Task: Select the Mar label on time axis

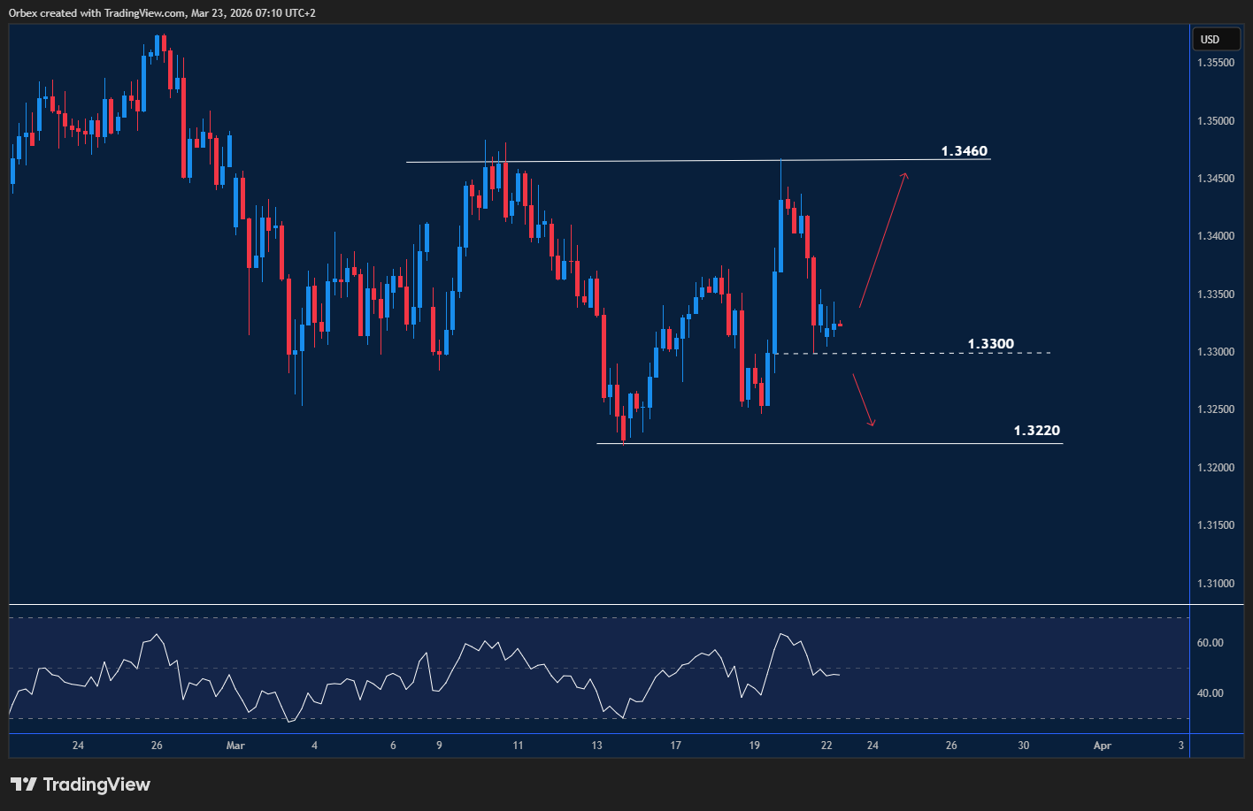Action: coord(234,746)
